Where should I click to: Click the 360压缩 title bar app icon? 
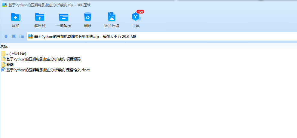[x=5, y=5]
